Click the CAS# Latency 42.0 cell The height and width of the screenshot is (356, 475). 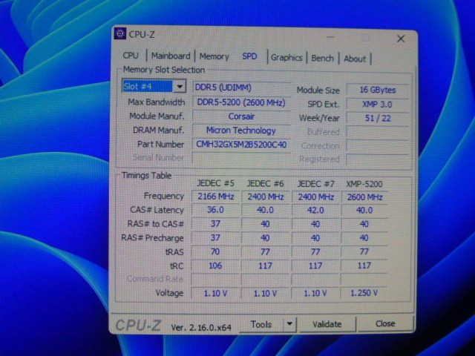[x=315, y=211]
